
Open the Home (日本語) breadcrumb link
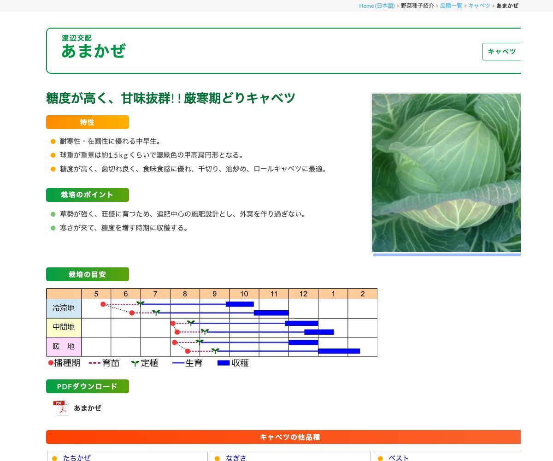376,6
